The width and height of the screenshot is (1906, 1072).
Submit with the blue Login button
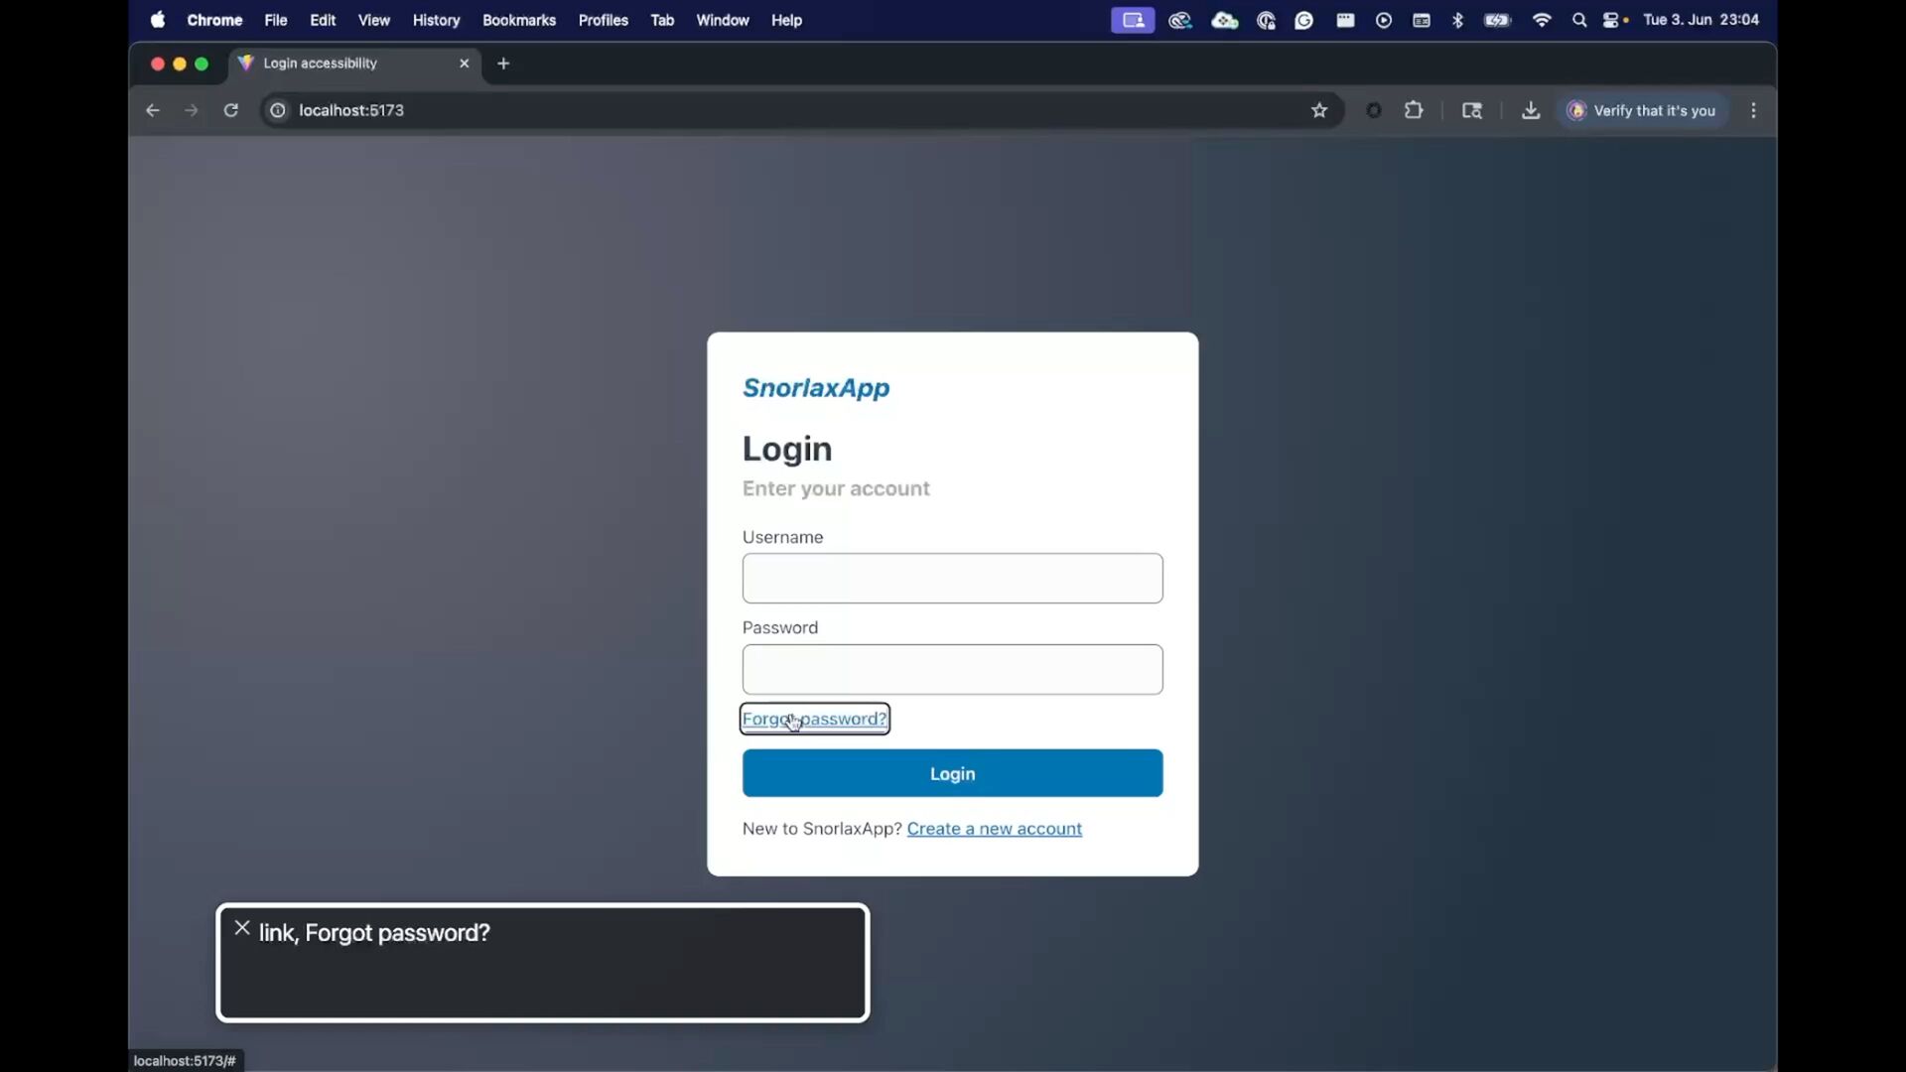(953, 773)
